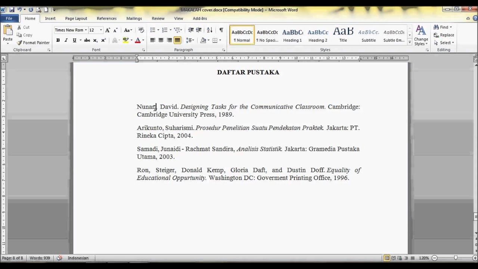478x269 pixels.
Task: Switch to Draft view
Action: coord(413,258)
